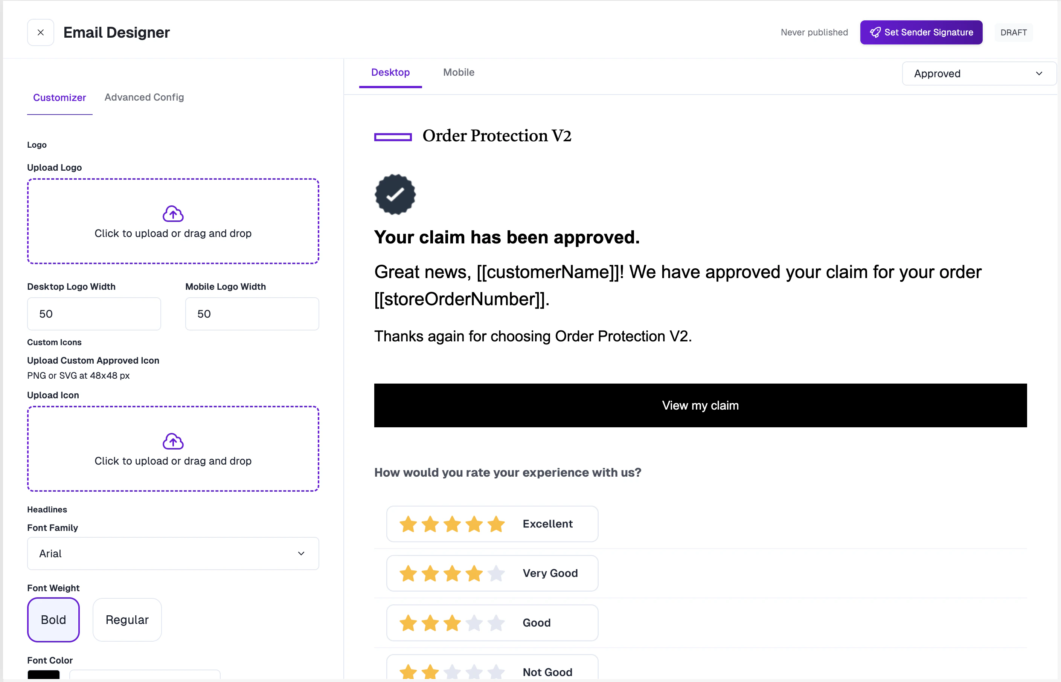Image resolution: width=1061 pixels, height=682 pixels.
Task: Switch to the Advanced Config tab
Action: 144,98
